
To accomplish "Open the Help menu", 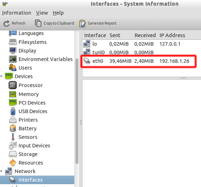I will (x=58, y=13).
